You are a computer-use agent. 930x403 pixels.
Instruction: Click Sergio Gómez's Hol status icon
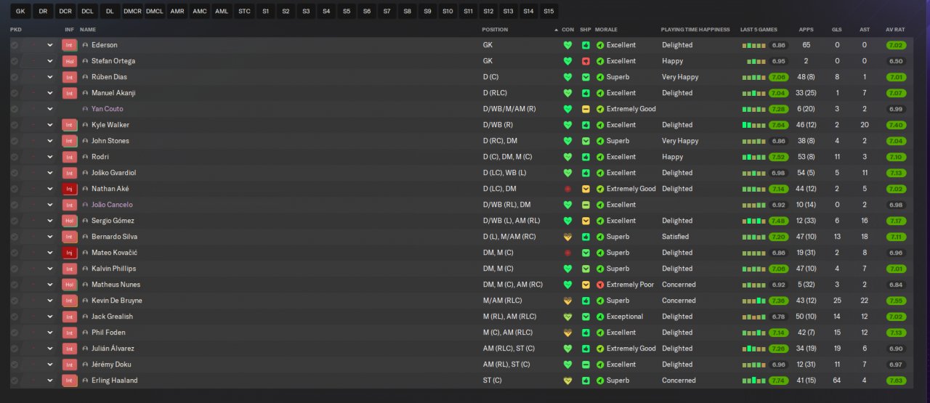[70, 221]
